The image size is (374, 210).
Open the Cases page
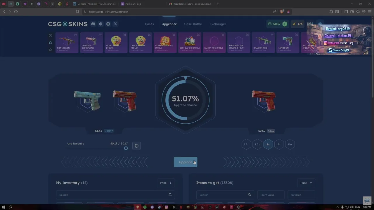coord(149,24)
